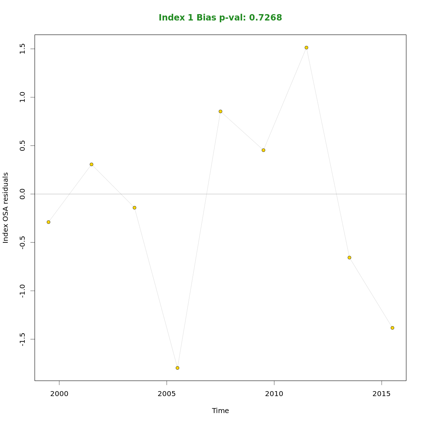The height and width of the screenshot is (424, 424).
Task: Click the 2005 tick label on x-axis
Action: [166, 394]
